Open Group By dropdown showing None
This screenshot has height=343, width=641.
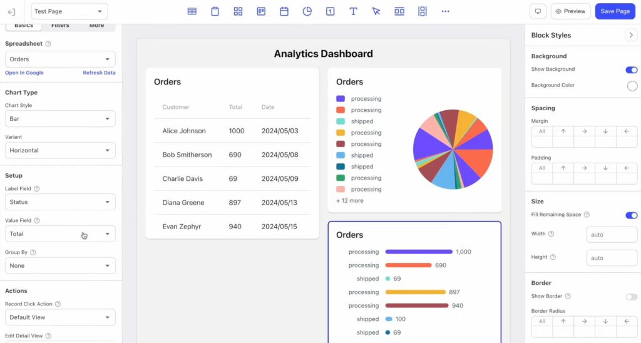pos(60,266)
